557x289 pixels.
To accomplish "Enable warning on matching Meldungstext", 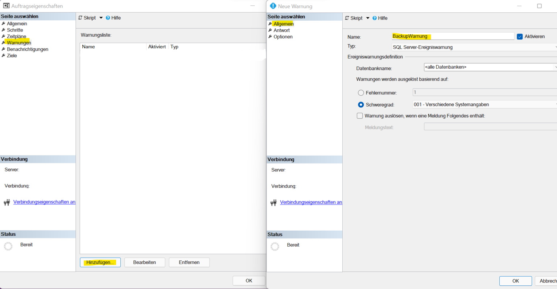I will point(360,116).
